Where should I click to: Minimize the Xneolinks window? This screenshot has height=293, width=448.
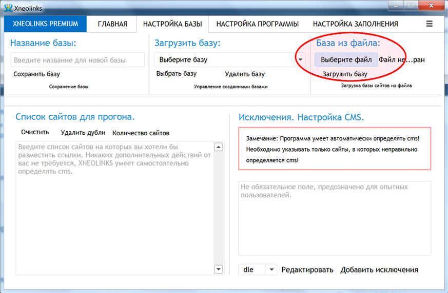click(396, 6)
